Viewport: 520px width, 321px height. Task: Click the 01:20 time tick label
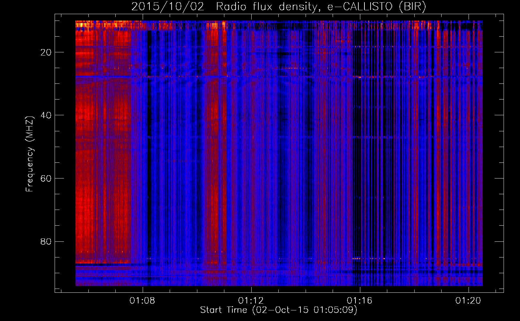pyautogui.click(x=468, y=300)
